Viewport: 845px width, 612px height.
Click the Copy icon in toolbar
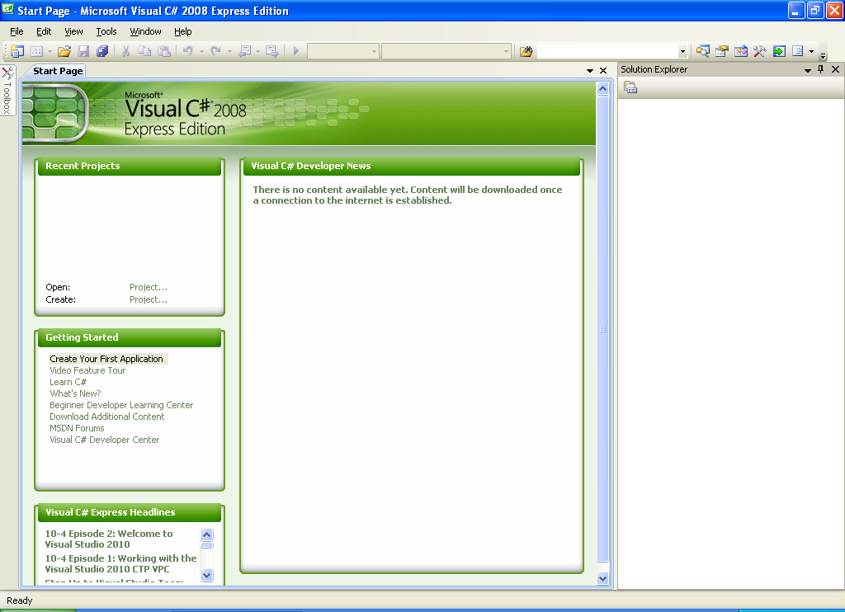pyautogui.click(x=144, y=51)
